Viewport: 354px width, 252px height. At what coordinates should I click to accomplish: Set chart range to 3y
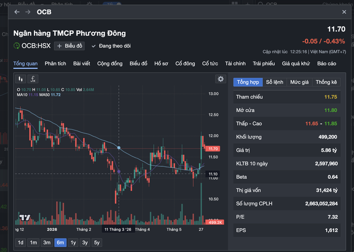pyautogui.click(x=85, y=242)
